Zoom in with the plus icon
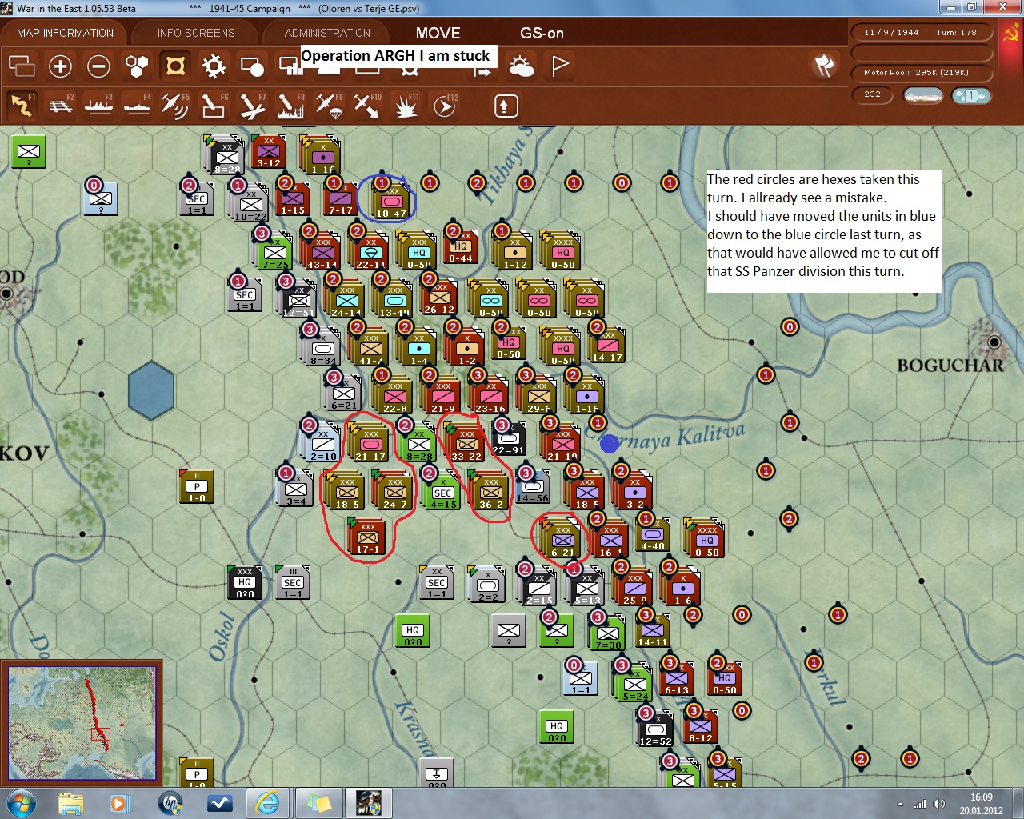Image resolution: width=1024 pixels, height=819 pixels. tap(60, 66)
